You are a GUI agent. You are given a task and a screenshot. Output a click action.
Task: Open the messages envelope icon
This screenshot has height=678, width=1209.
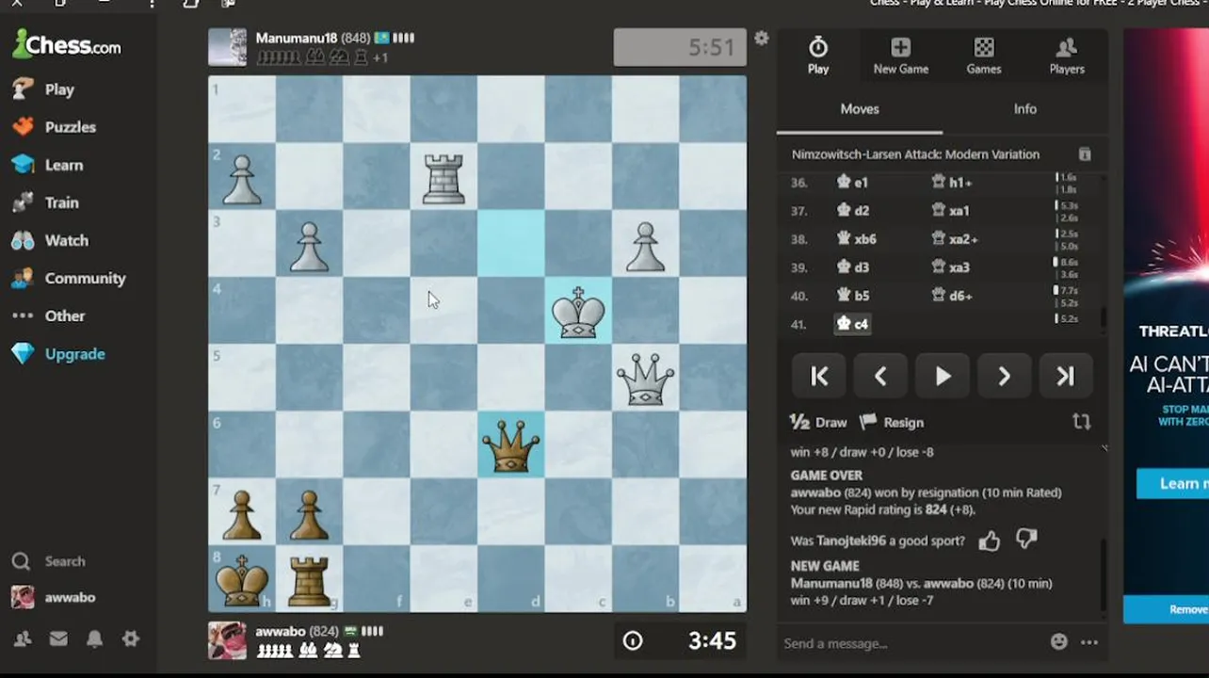58,638
